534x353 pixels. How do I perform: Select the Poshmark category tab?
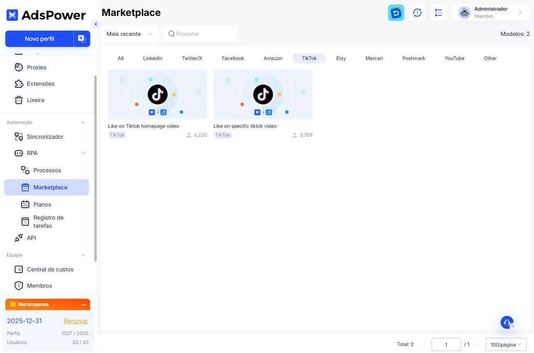tap(414, 58)
